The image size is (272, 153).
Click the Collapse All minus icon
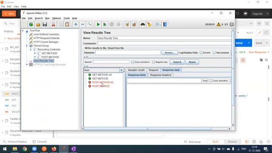click(82, 24)
